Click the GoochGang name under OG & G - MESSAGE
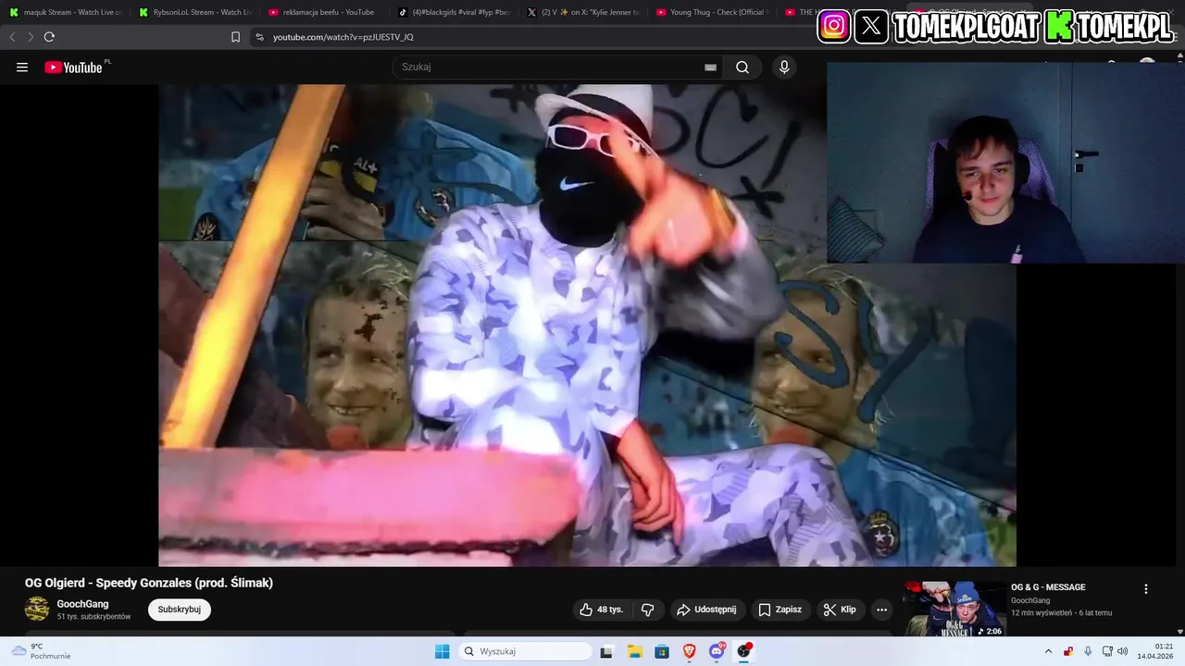Image resolution: width=1185 pixels, height=666 pixels. pos(1030,600)
